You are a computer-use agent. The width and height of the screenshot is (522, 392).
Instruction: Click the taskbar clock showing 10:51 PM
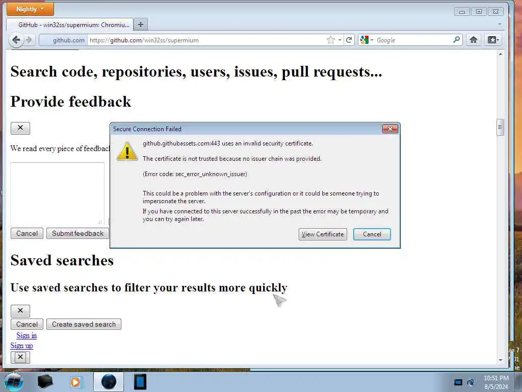[496, 382]
